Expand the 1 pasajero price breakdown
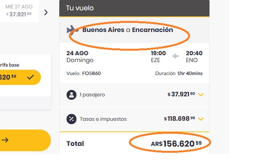The width and height of the screenshot is (260, 160). coord(201,95)
